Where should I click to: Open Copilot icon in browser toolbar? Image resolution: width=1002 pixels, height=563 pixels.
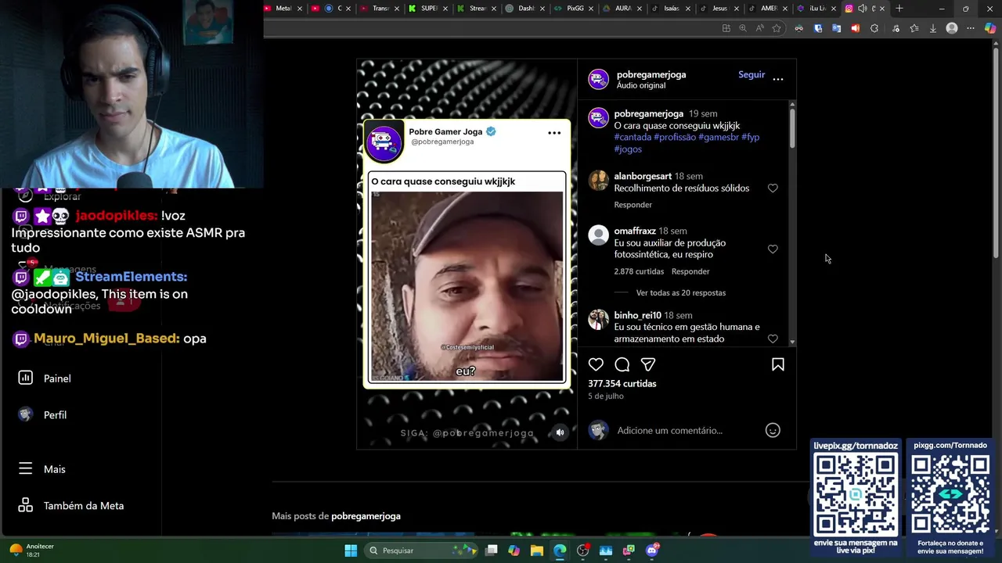coord(990,28)
